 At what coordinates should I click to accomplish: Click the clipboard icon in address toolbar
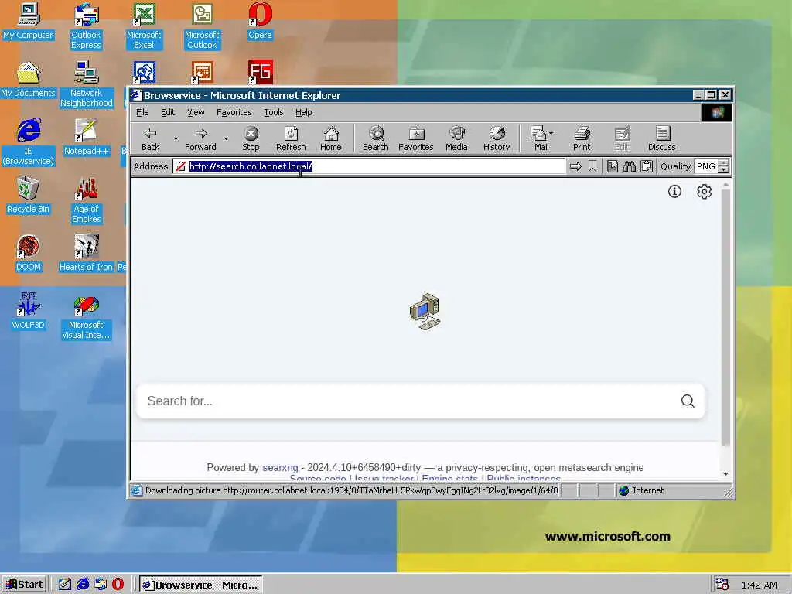click(647, 166)
